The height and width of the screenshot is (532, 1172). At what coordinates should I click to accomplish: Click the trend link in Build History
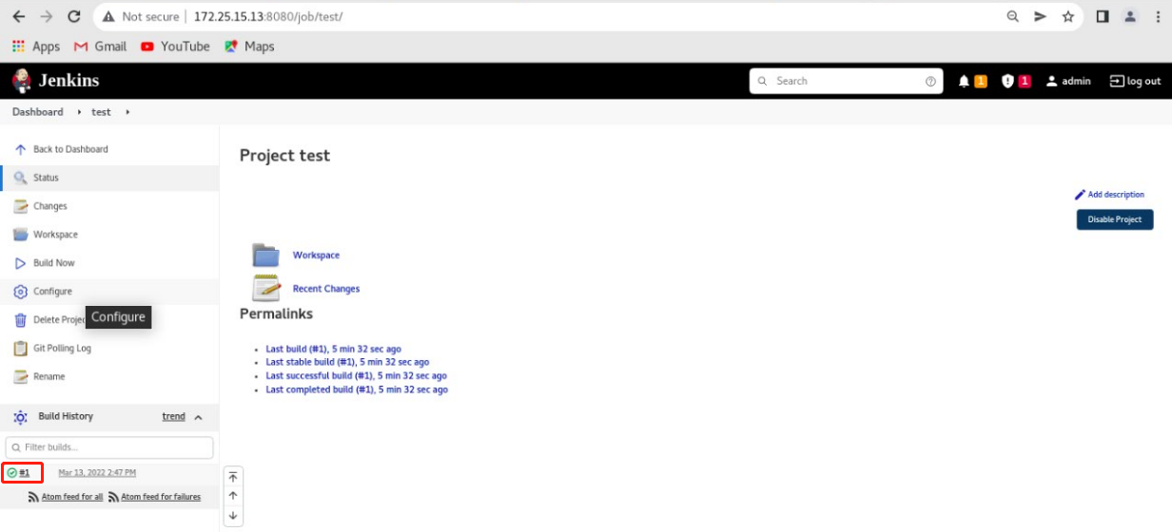tap(173, 417)
